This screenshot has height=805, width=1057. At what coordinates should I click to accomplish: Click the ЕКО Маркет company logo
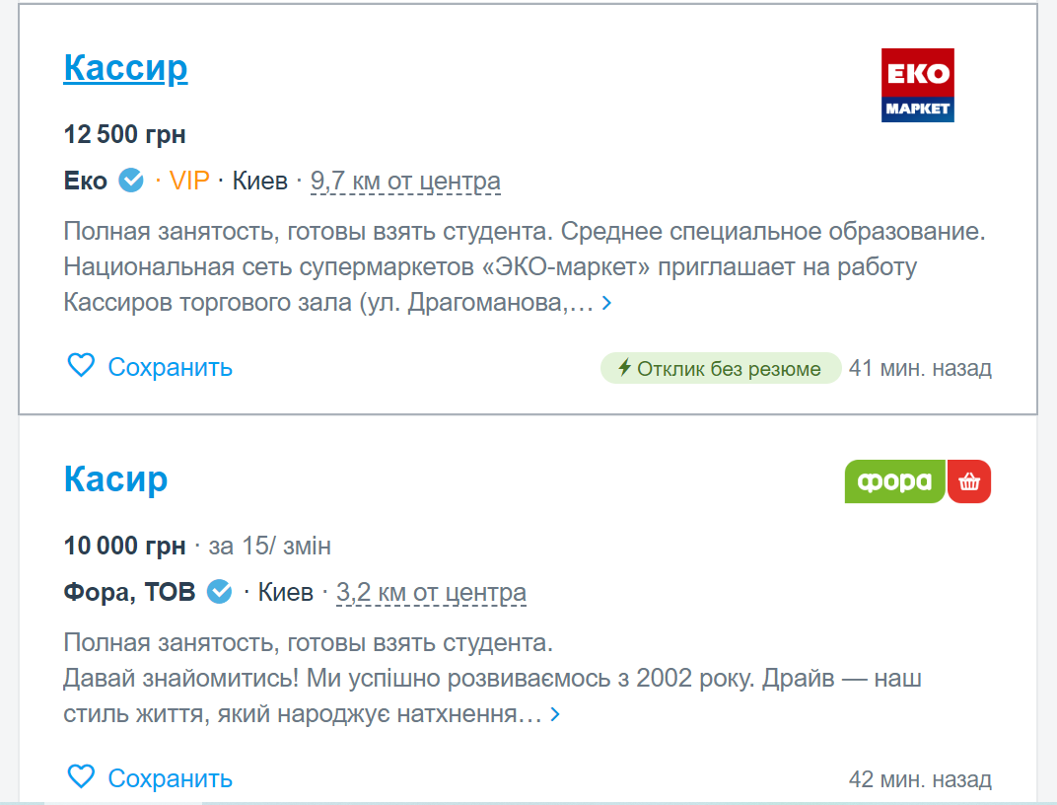click(917, 85)
